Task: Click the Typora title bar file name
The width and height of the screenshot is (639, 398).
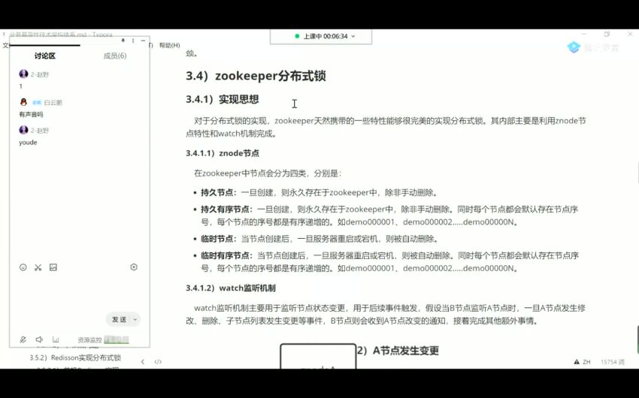Action: (61, 35)
